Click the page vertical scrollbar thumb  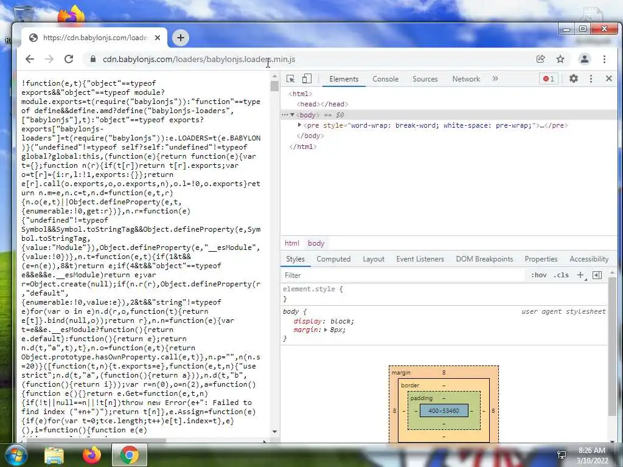point(274,86)
